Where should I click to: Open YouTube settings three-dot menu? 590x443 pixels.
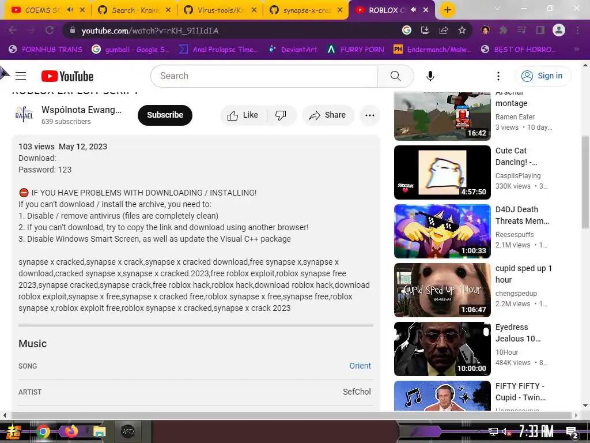498,76
